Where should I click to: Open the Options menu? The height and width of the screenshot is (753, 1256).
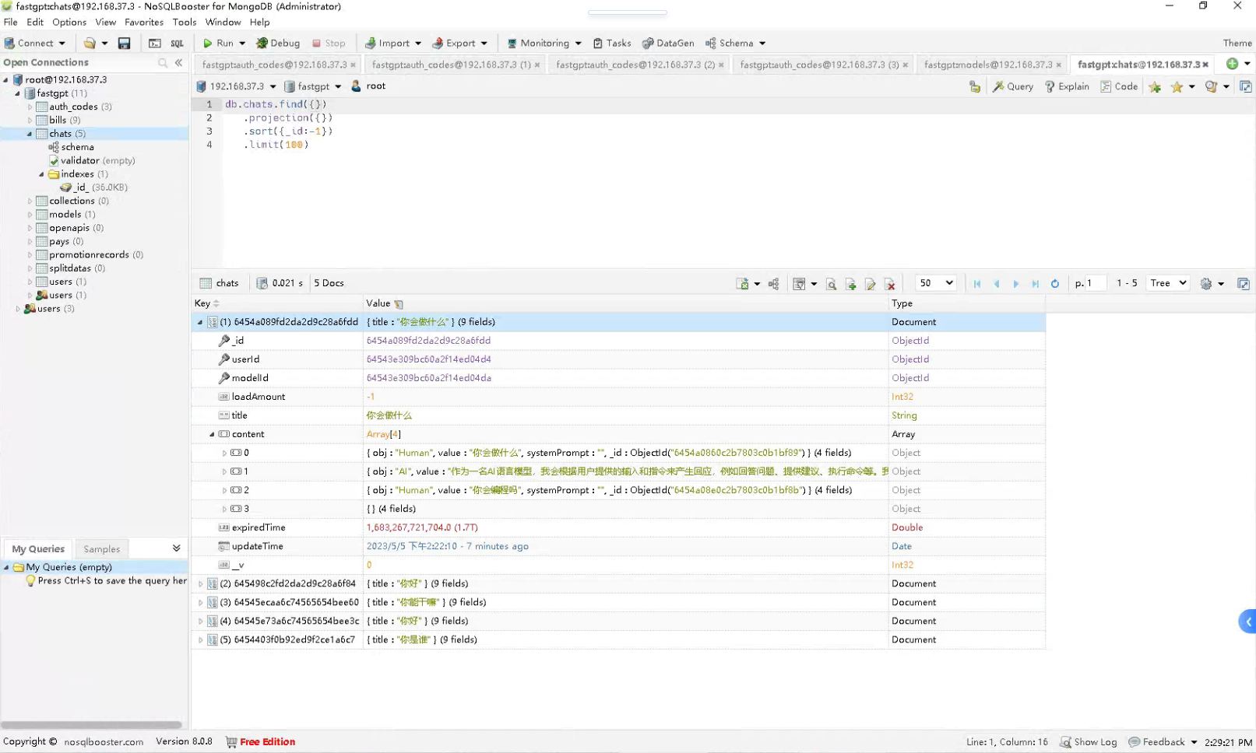click(x=69, y=23)
